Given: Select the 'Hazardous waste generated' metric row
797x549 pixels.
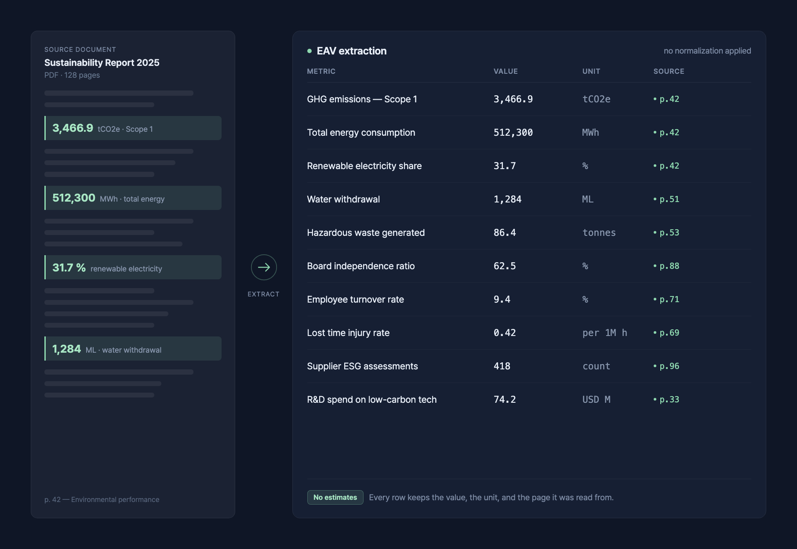Looking at the screenshot, I should tap(529, 233).
